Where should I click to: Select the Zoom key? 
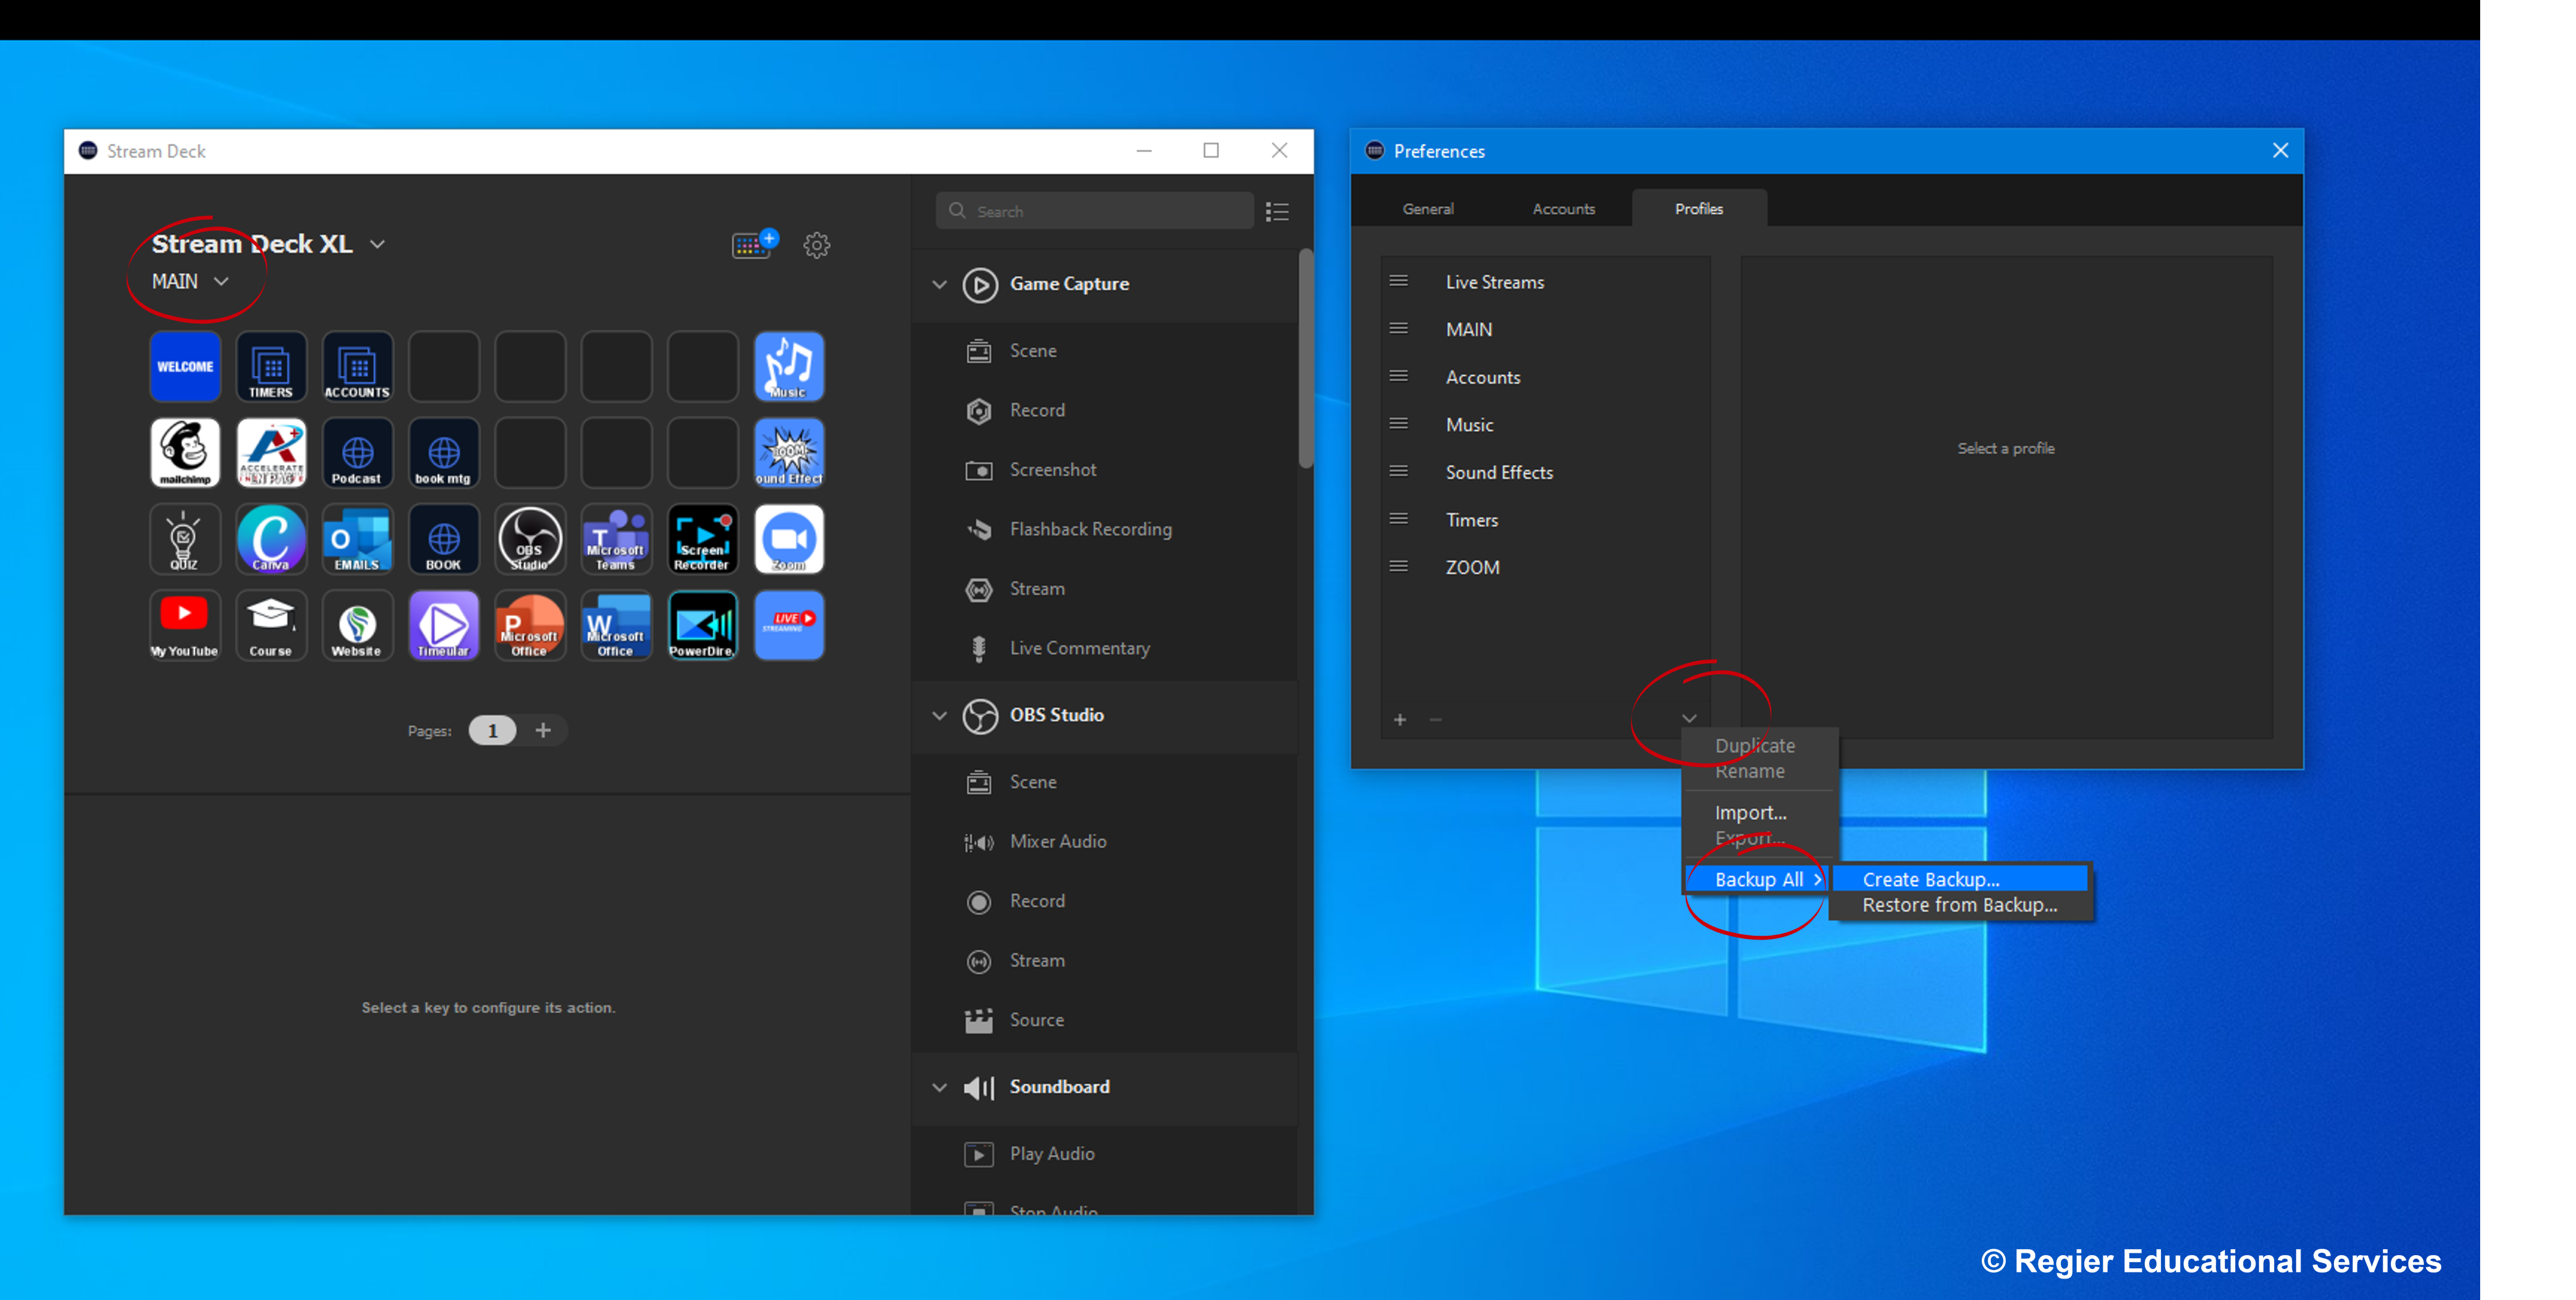(789, 539)
